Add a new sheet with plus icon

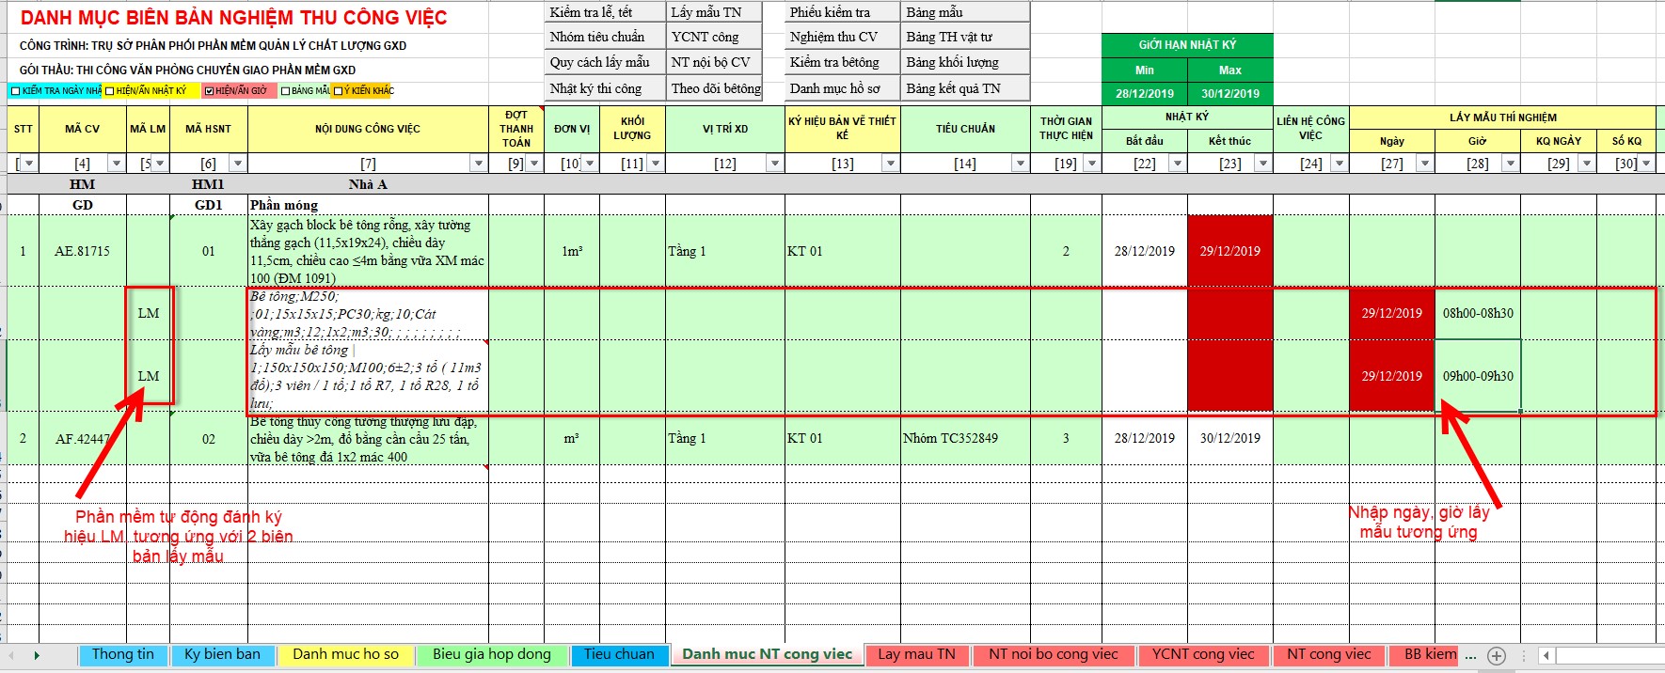click(x=1497, y=655)
